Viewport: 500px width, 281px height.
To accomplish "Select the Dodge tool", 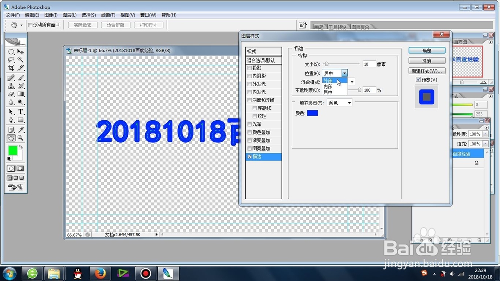I will 20,102.
